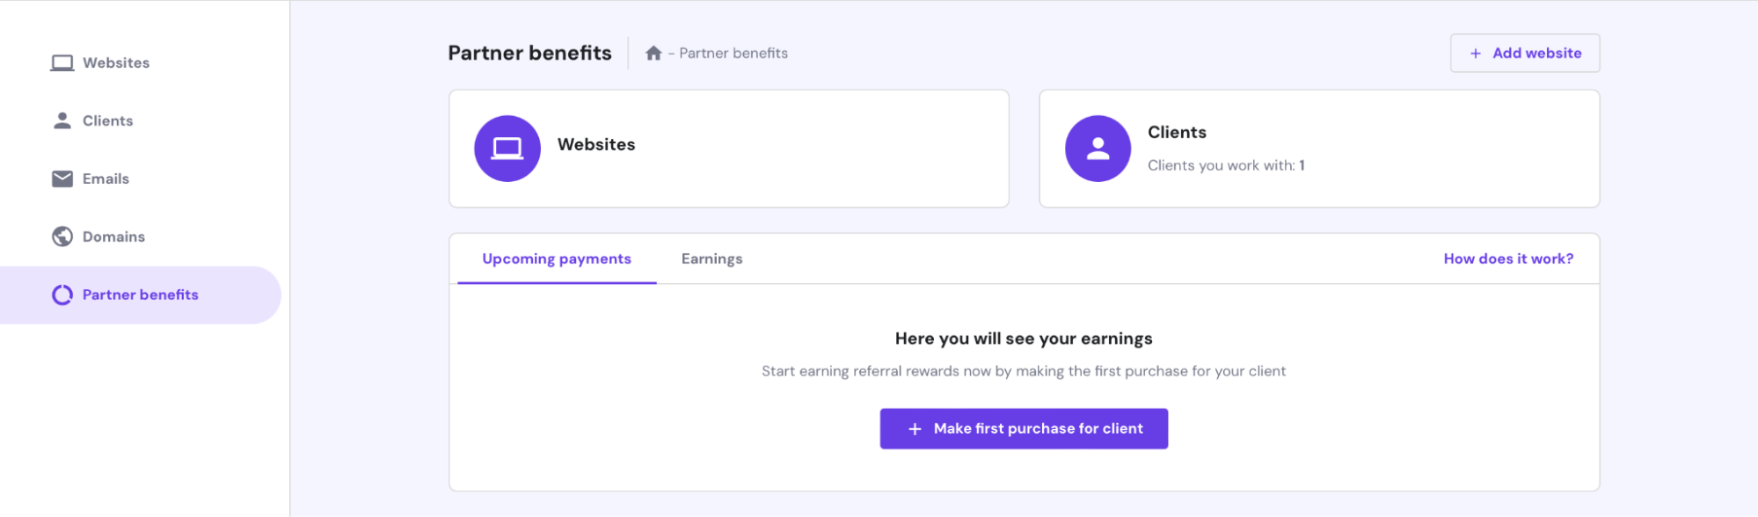Click the envelope icon beside Emails in sidebar
This screenshot has height=517, width=1758.
pos(62,178)
